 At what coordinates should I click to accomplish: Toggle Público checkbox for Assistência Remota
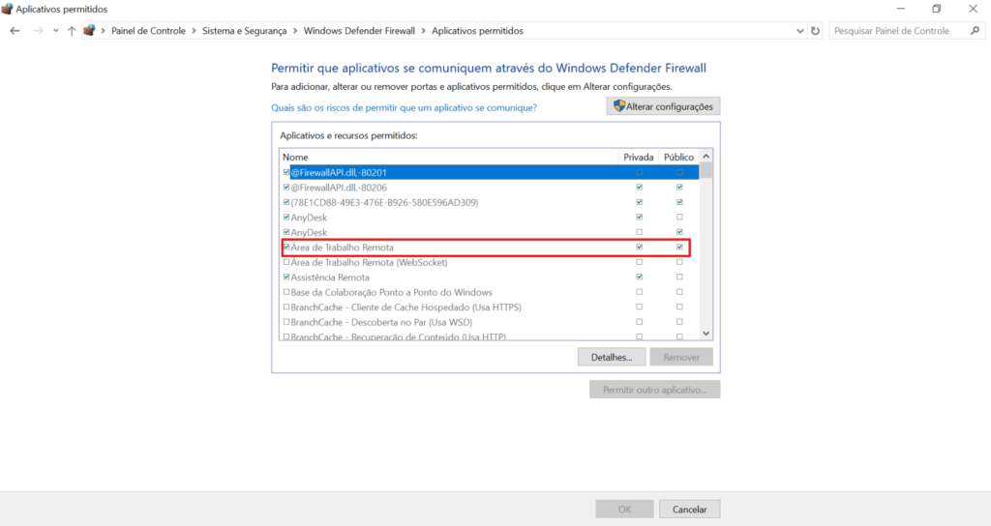click(x=679, y=278)
